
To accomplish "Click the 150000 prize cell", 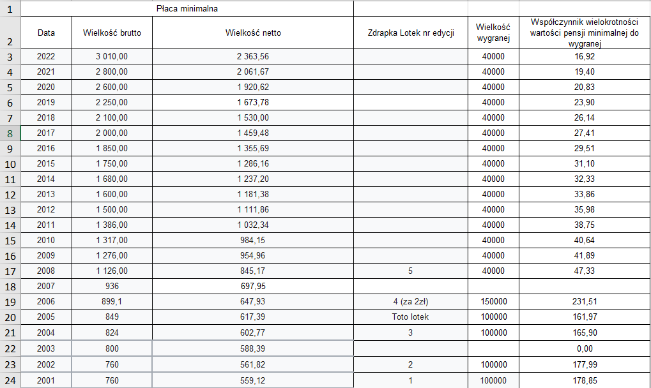I will pyautogui.click(x=493, y=302).
